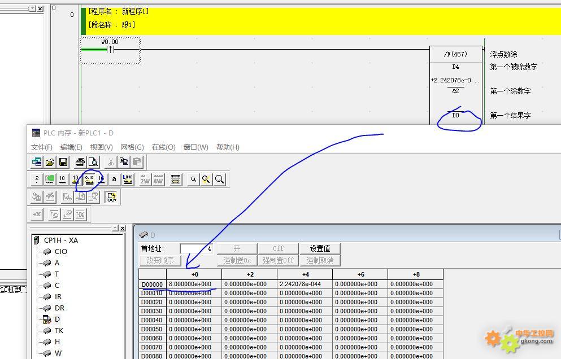This screenshot has width=561, height=359.
Task: Click the smallest magnifier zoom icon
Action: [193, 179]
